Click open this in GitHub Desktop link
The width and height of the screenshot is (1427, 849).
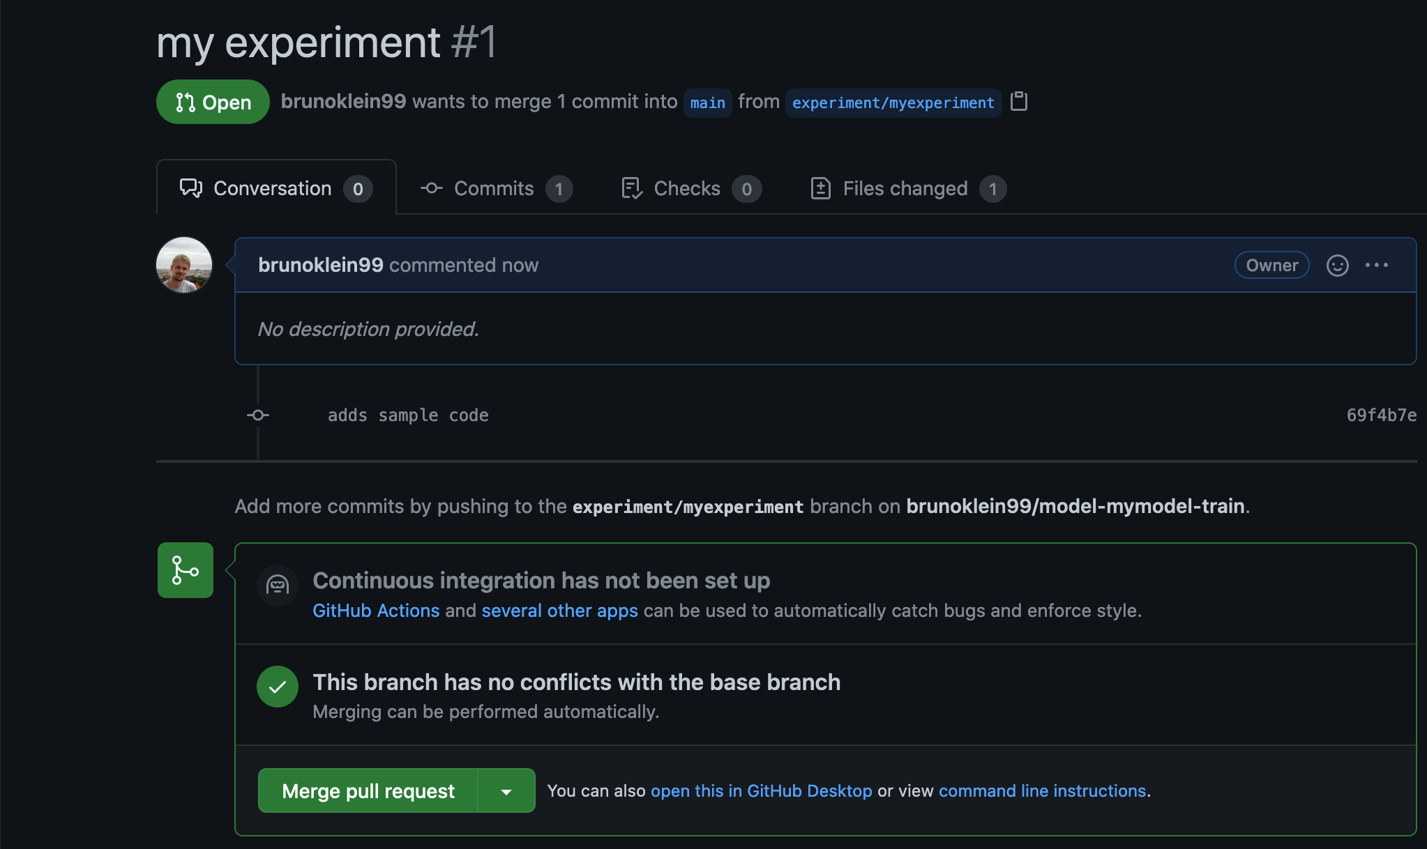(x=761, y=791)
